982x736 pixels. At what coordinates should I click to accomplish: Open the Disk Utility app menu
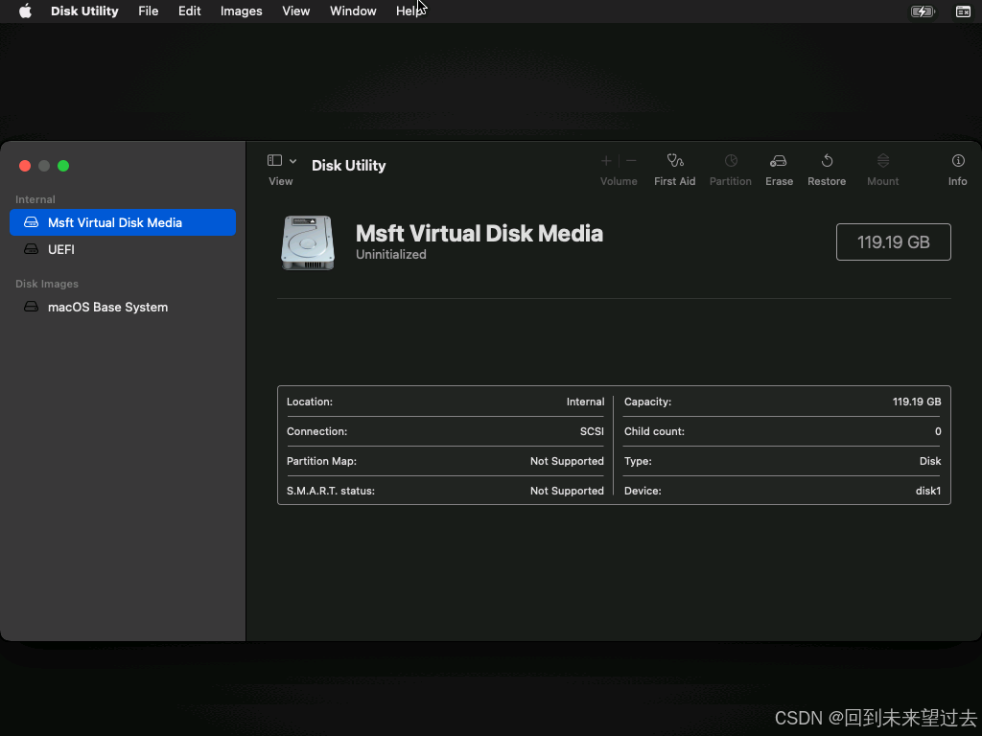pyautogui.click(x=84, y=11)
